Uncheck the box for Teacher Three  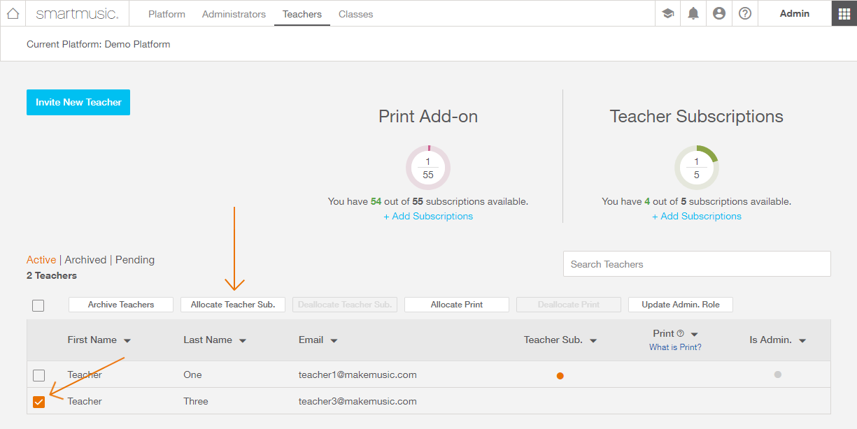[39, 402]
